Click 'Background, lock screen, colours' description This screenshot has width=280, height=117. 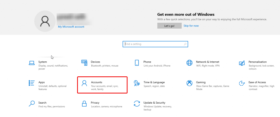point(261,67)
